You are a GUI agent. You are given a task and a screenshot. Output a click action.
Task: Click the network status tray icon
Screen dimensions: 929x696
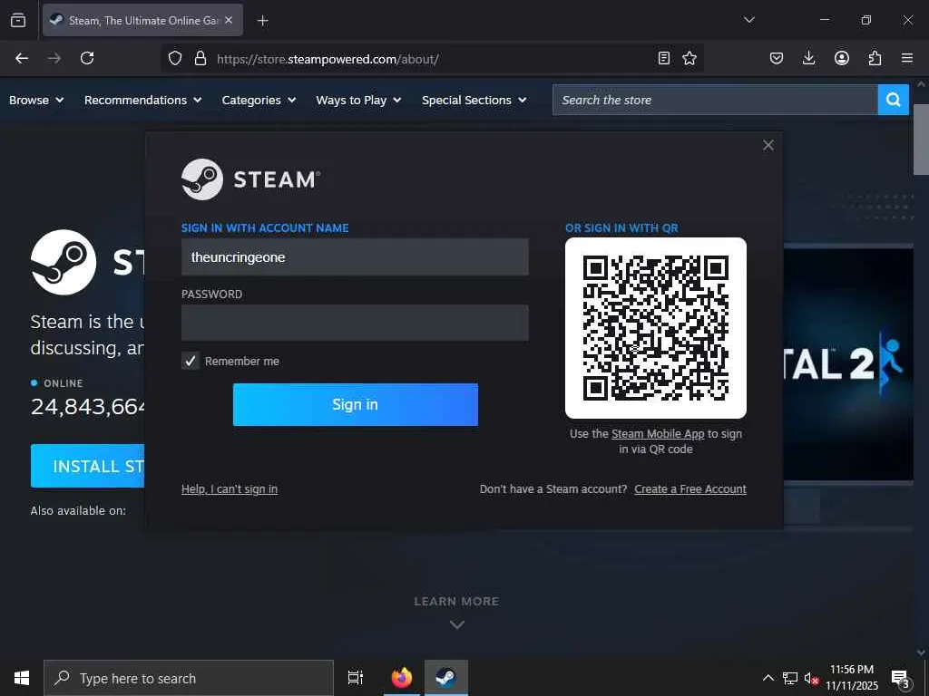click(790, 678)
